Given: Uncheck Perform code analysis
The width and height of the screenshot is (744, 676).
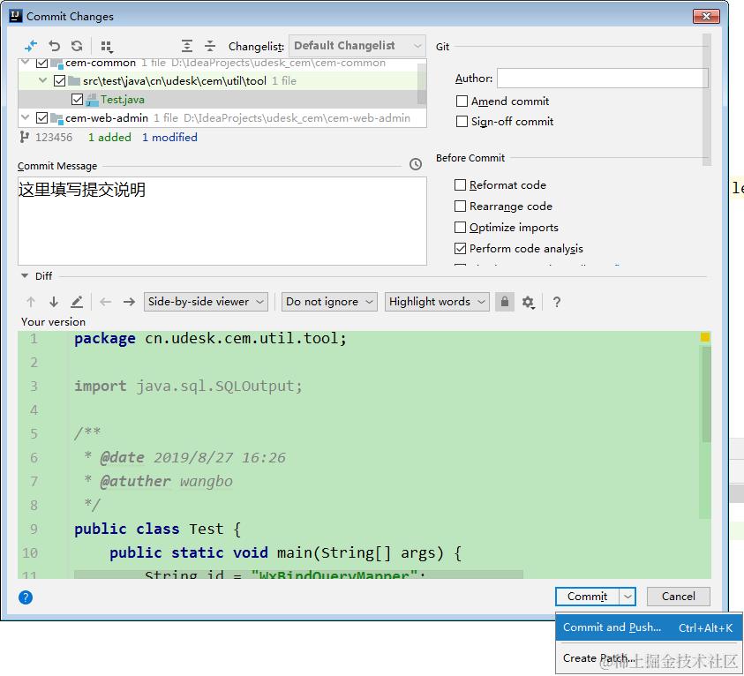Looking at the screenshot, I should [460, 248].
